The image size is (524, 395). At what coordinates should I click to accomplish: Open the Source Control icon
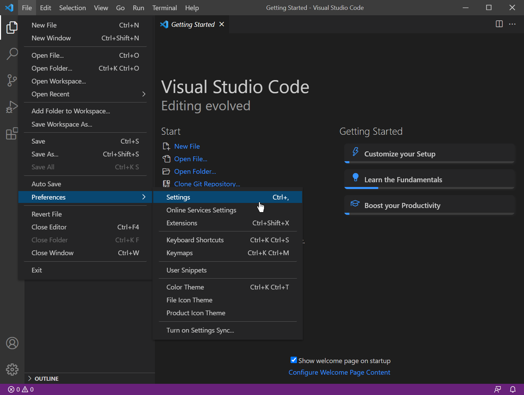click(12, 80)
